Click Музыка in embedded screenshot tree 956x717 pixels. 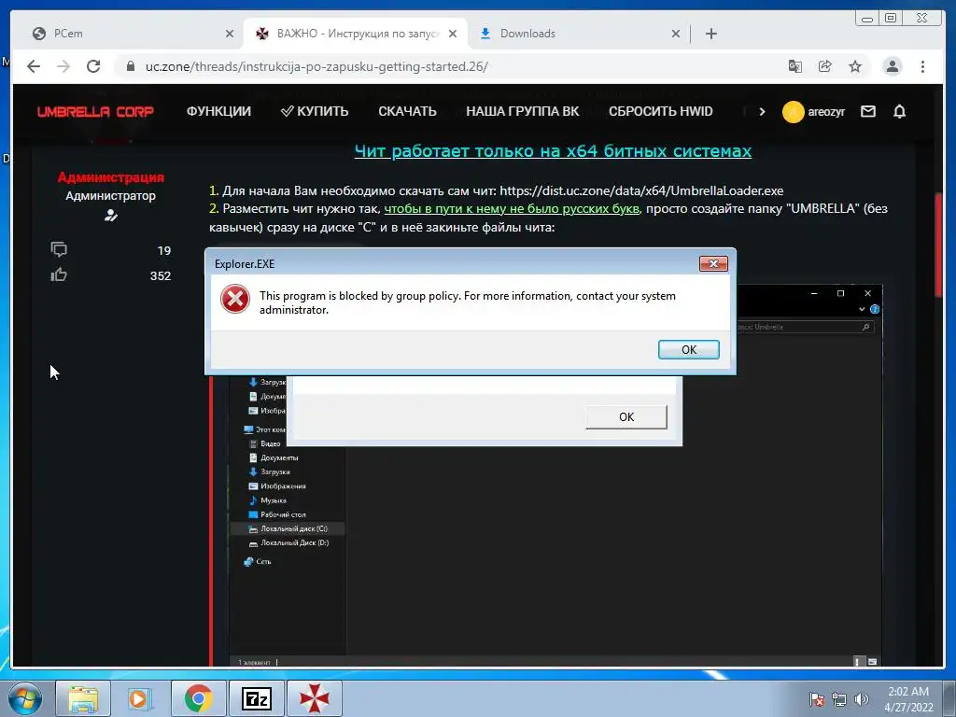[x=268, y=500]
